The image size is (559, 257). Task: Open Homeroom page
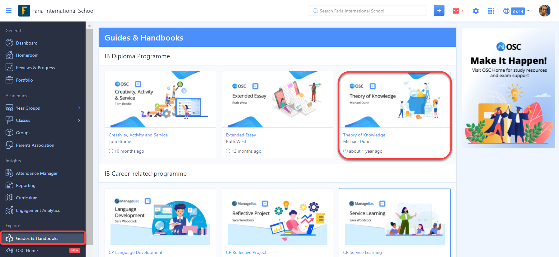pos(27,55)
